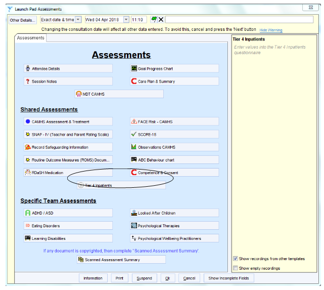Screen dimensions: 324x290
Task: Open the ADHD / ASD green icon
Action: [x=27, y=213]
